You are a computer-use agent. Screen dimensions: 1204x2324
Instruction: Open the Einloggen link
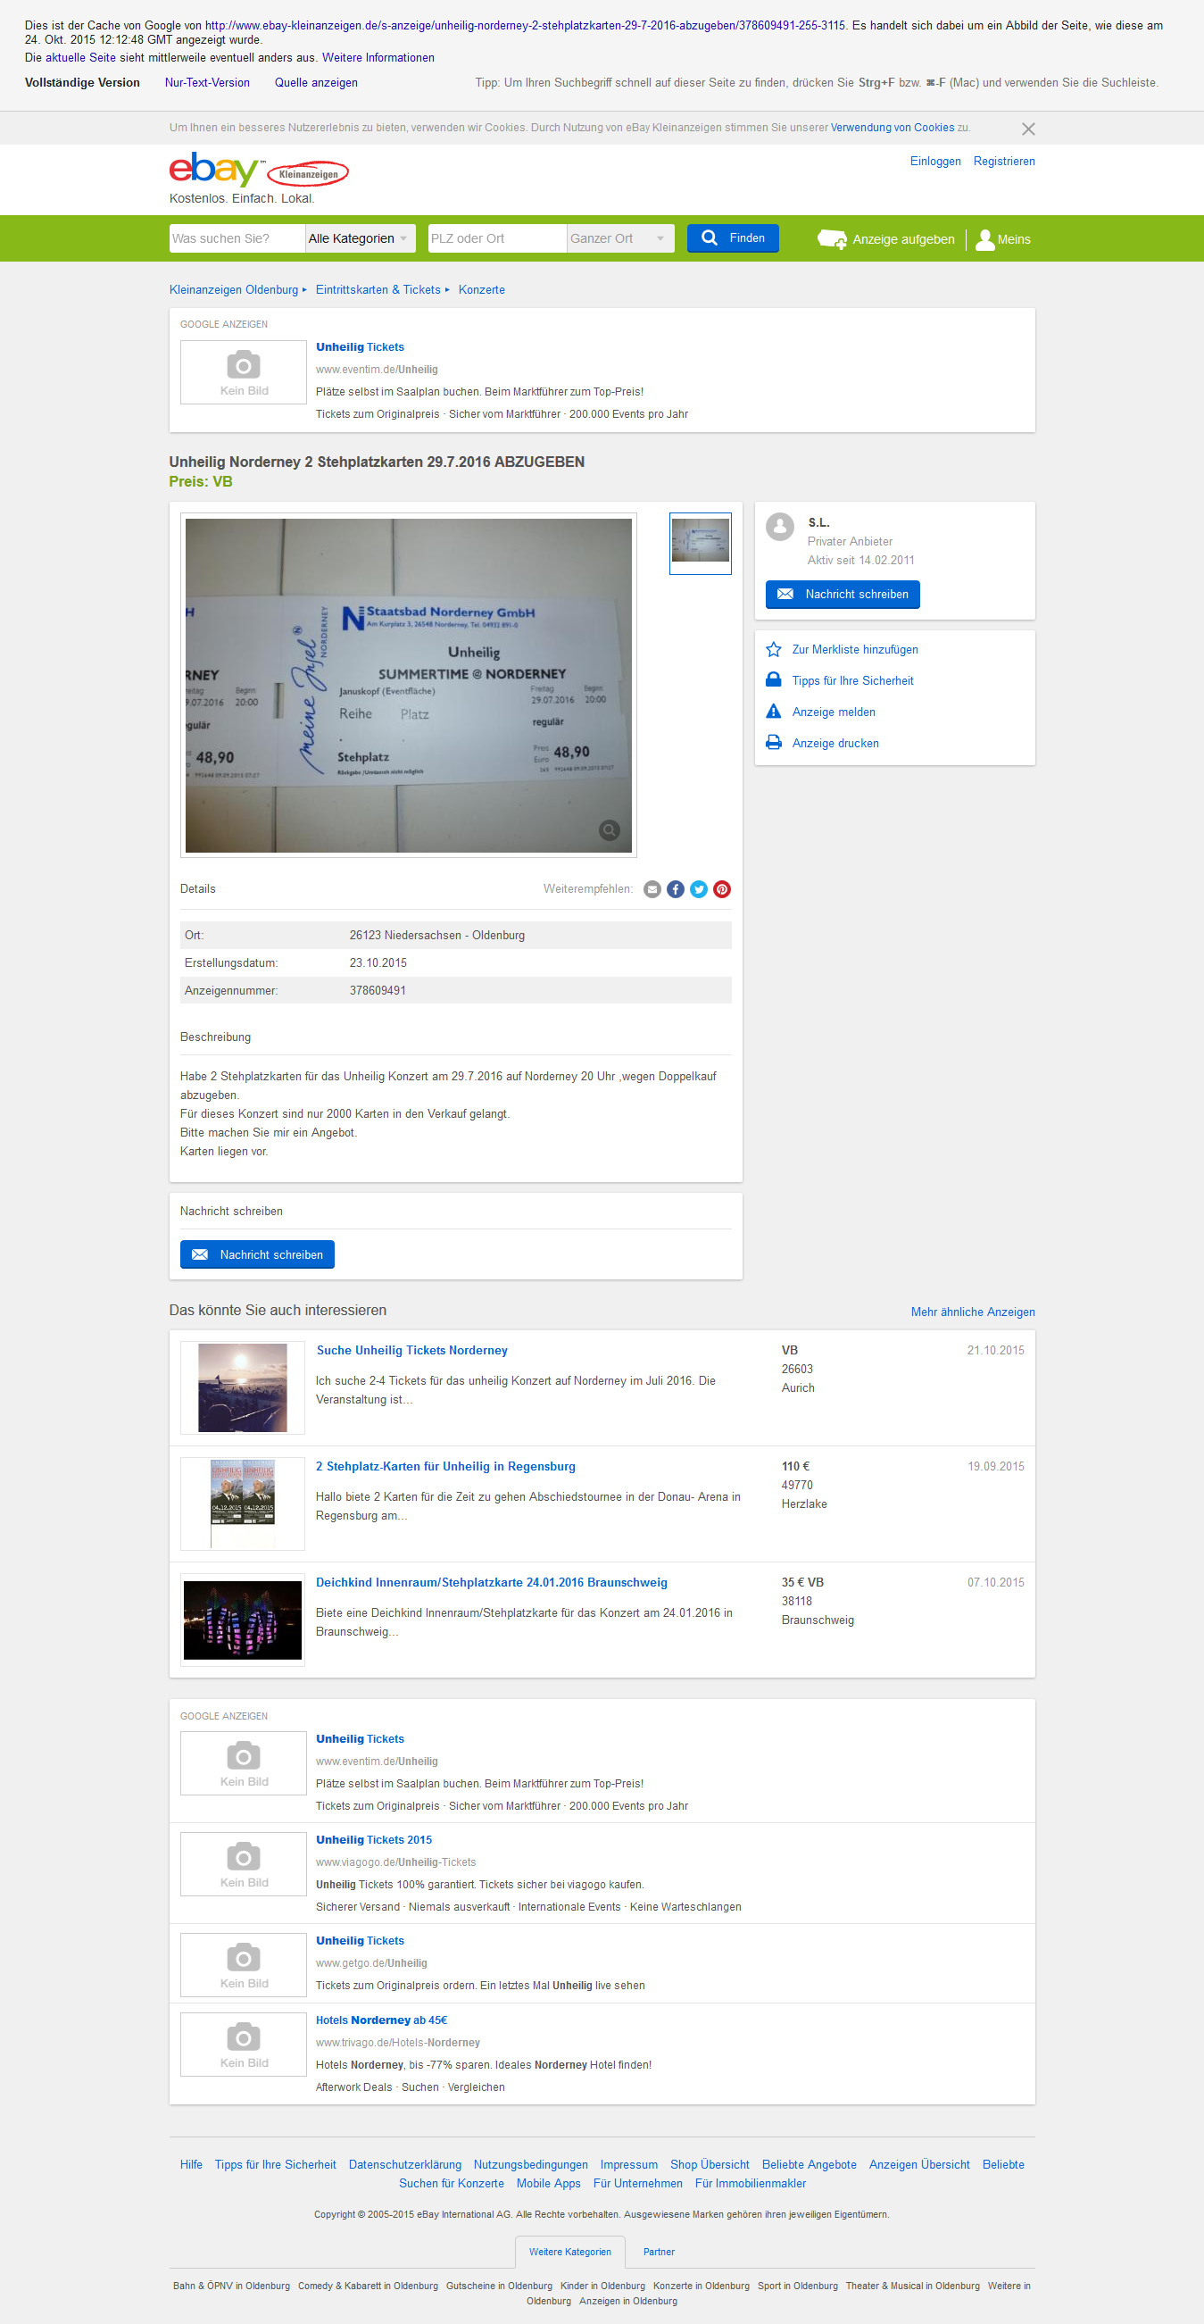[x=935, y=162]
